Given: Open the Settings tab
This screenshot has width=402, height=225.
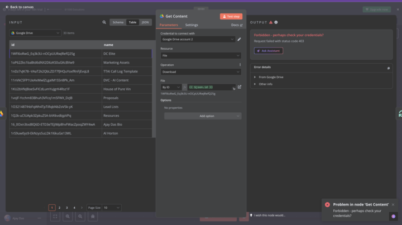Looking at the screenshot, I should coord(192,25).
